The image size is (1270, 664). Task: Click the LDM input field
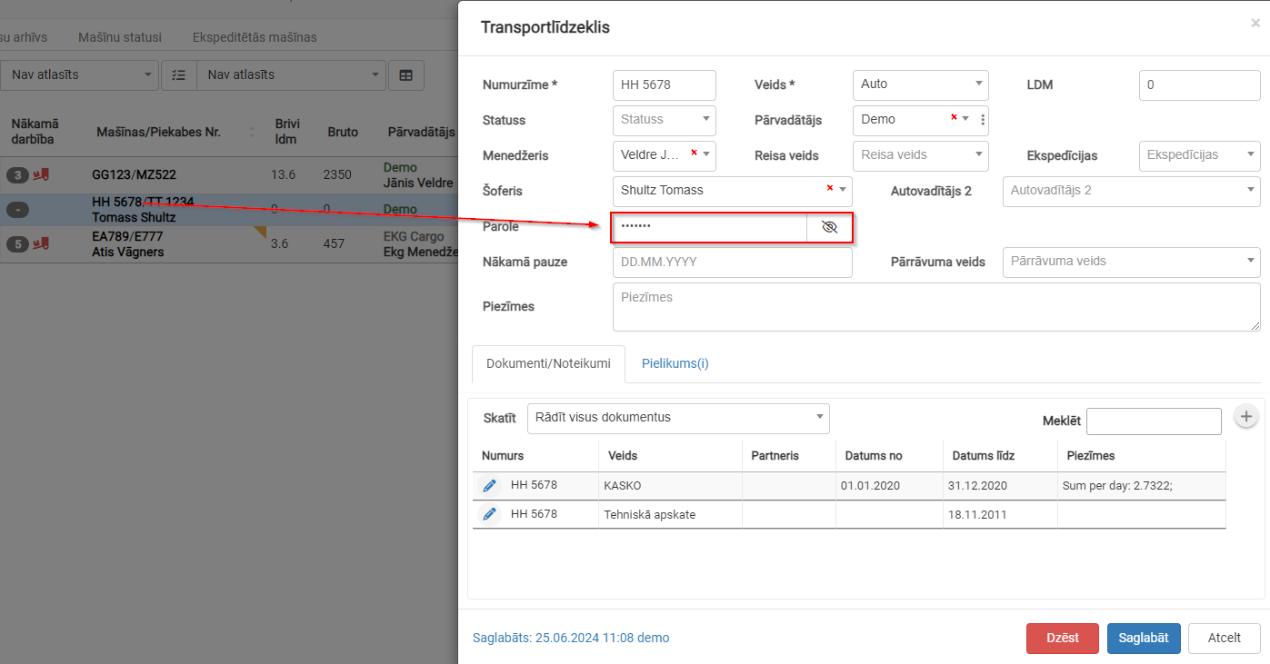click(x=1199, y=84)
